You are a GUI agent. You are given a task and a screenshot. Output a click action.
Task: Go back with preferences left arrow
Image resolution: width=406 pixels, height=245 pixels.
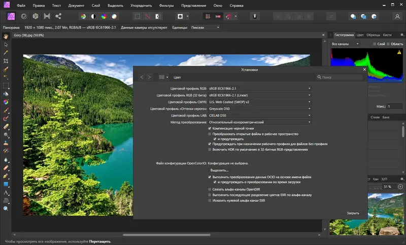click(x=142, y=77)
